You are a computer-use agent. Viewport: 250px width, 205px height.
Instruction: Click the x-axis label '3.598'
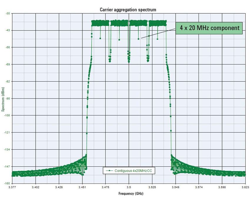[x=222, y=187]
